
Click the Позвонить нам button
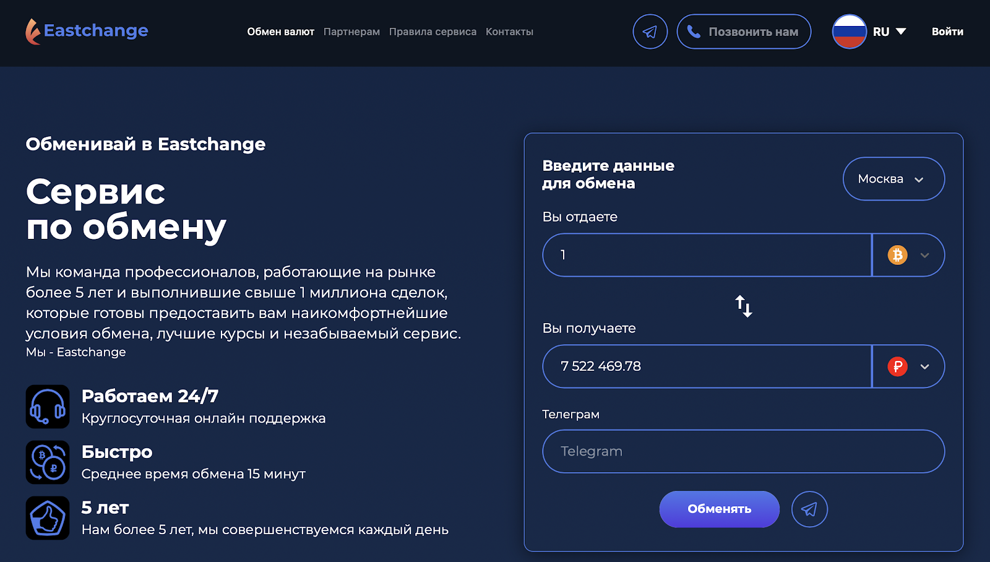click(x=744, y=32)
